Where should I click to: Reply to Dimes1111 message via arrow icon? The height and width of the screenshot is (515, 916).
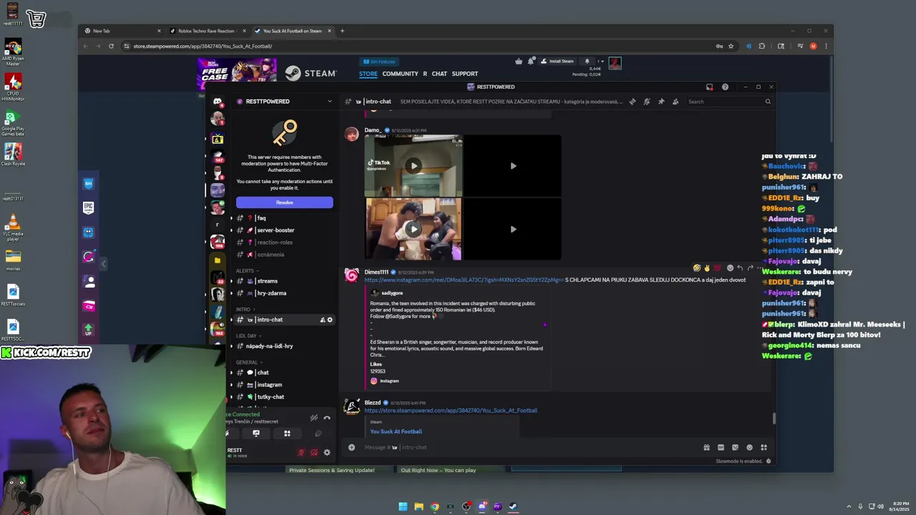click(740, 268)
